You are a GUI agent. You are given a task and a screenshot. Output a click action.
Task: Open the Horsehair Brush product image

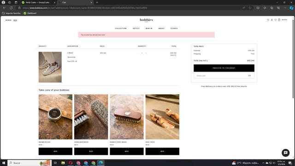click(91, 117)
